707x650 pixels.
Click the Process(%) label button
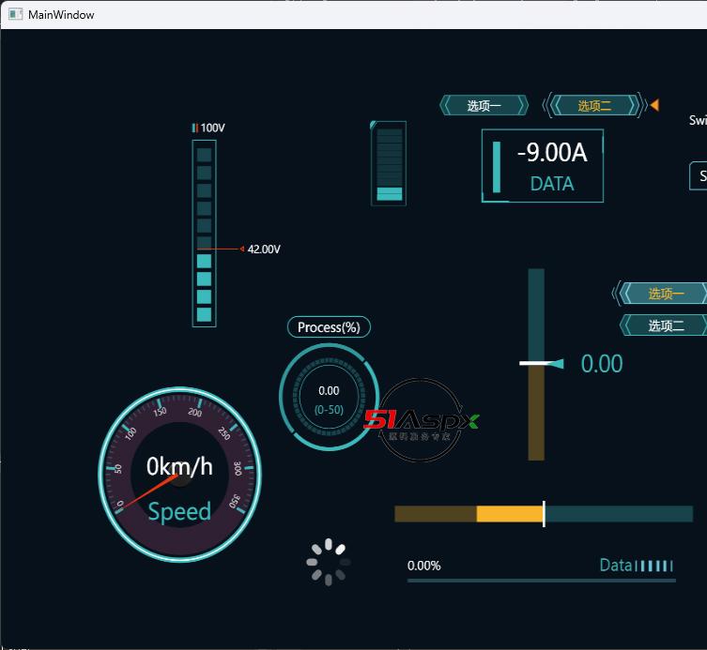[x=329, y=327]
